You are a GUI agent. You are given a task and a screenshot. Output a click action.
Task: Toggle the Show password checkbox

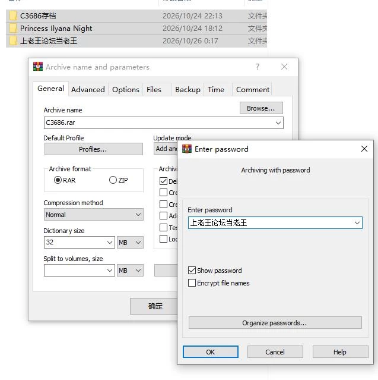click(192, 270)
